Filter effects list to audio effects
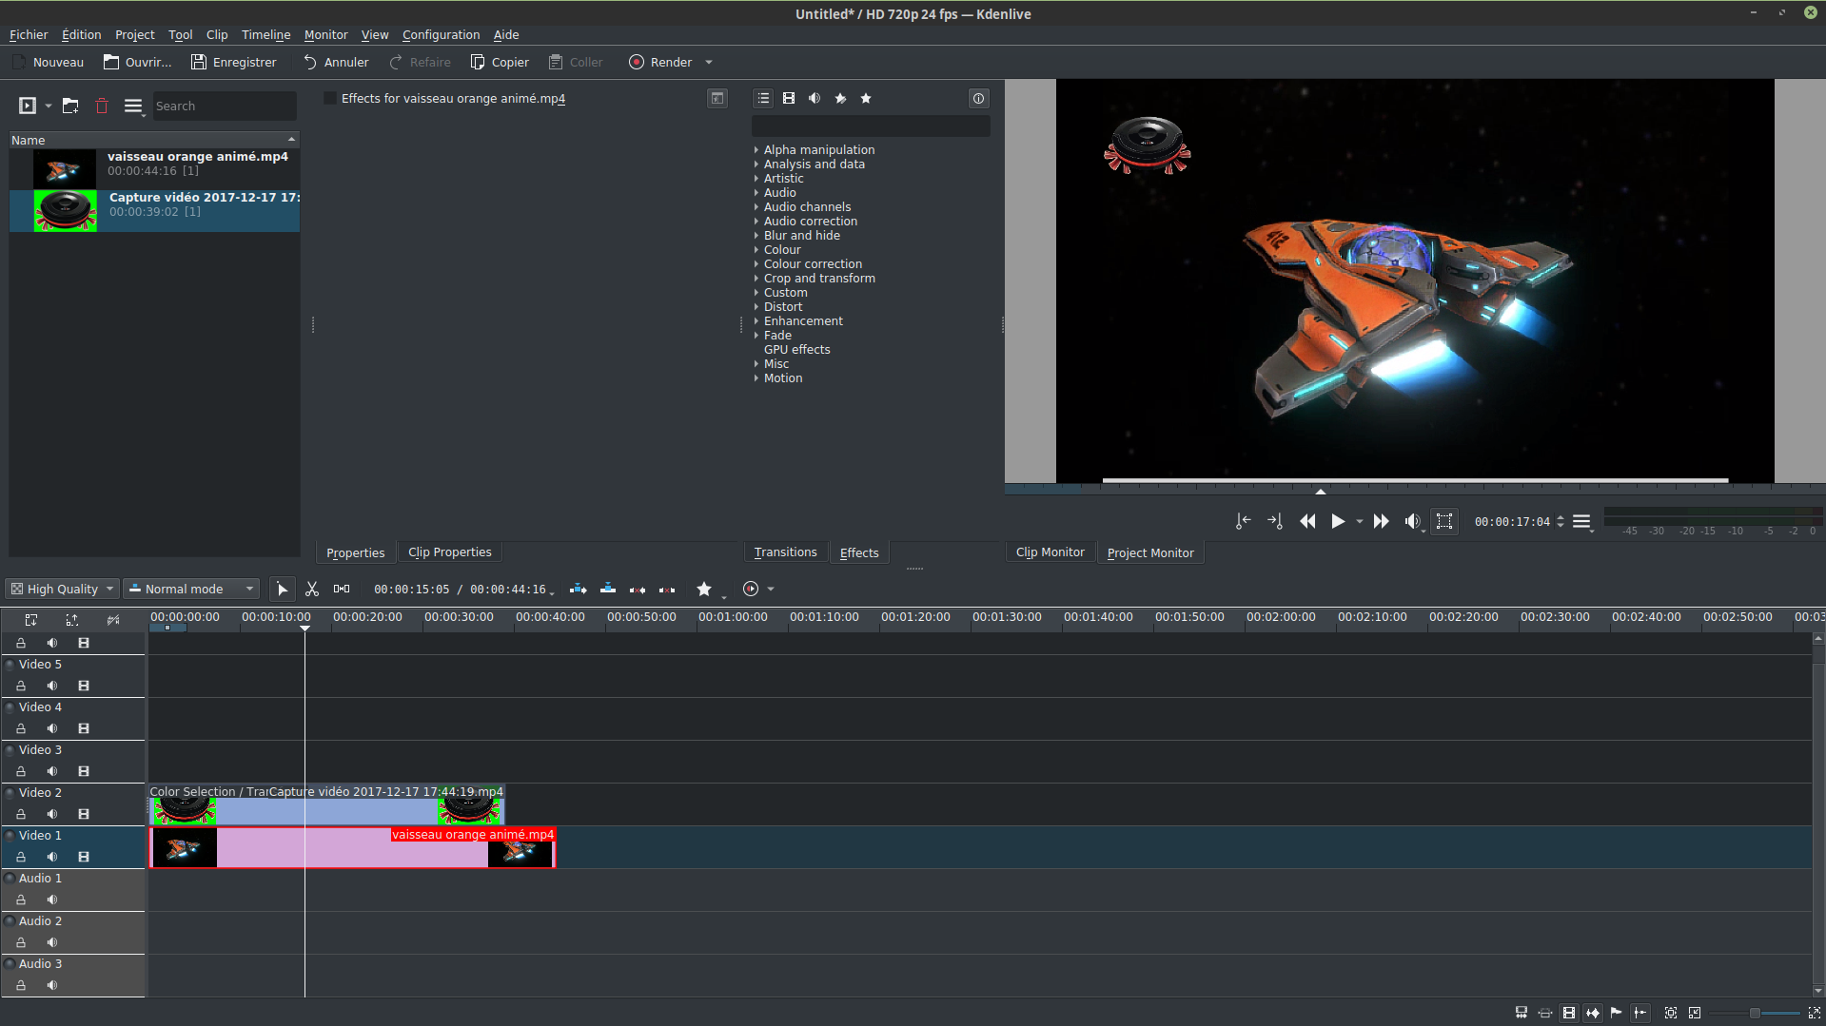Screen dimensions: 1826x1026 tap(815, 99)
